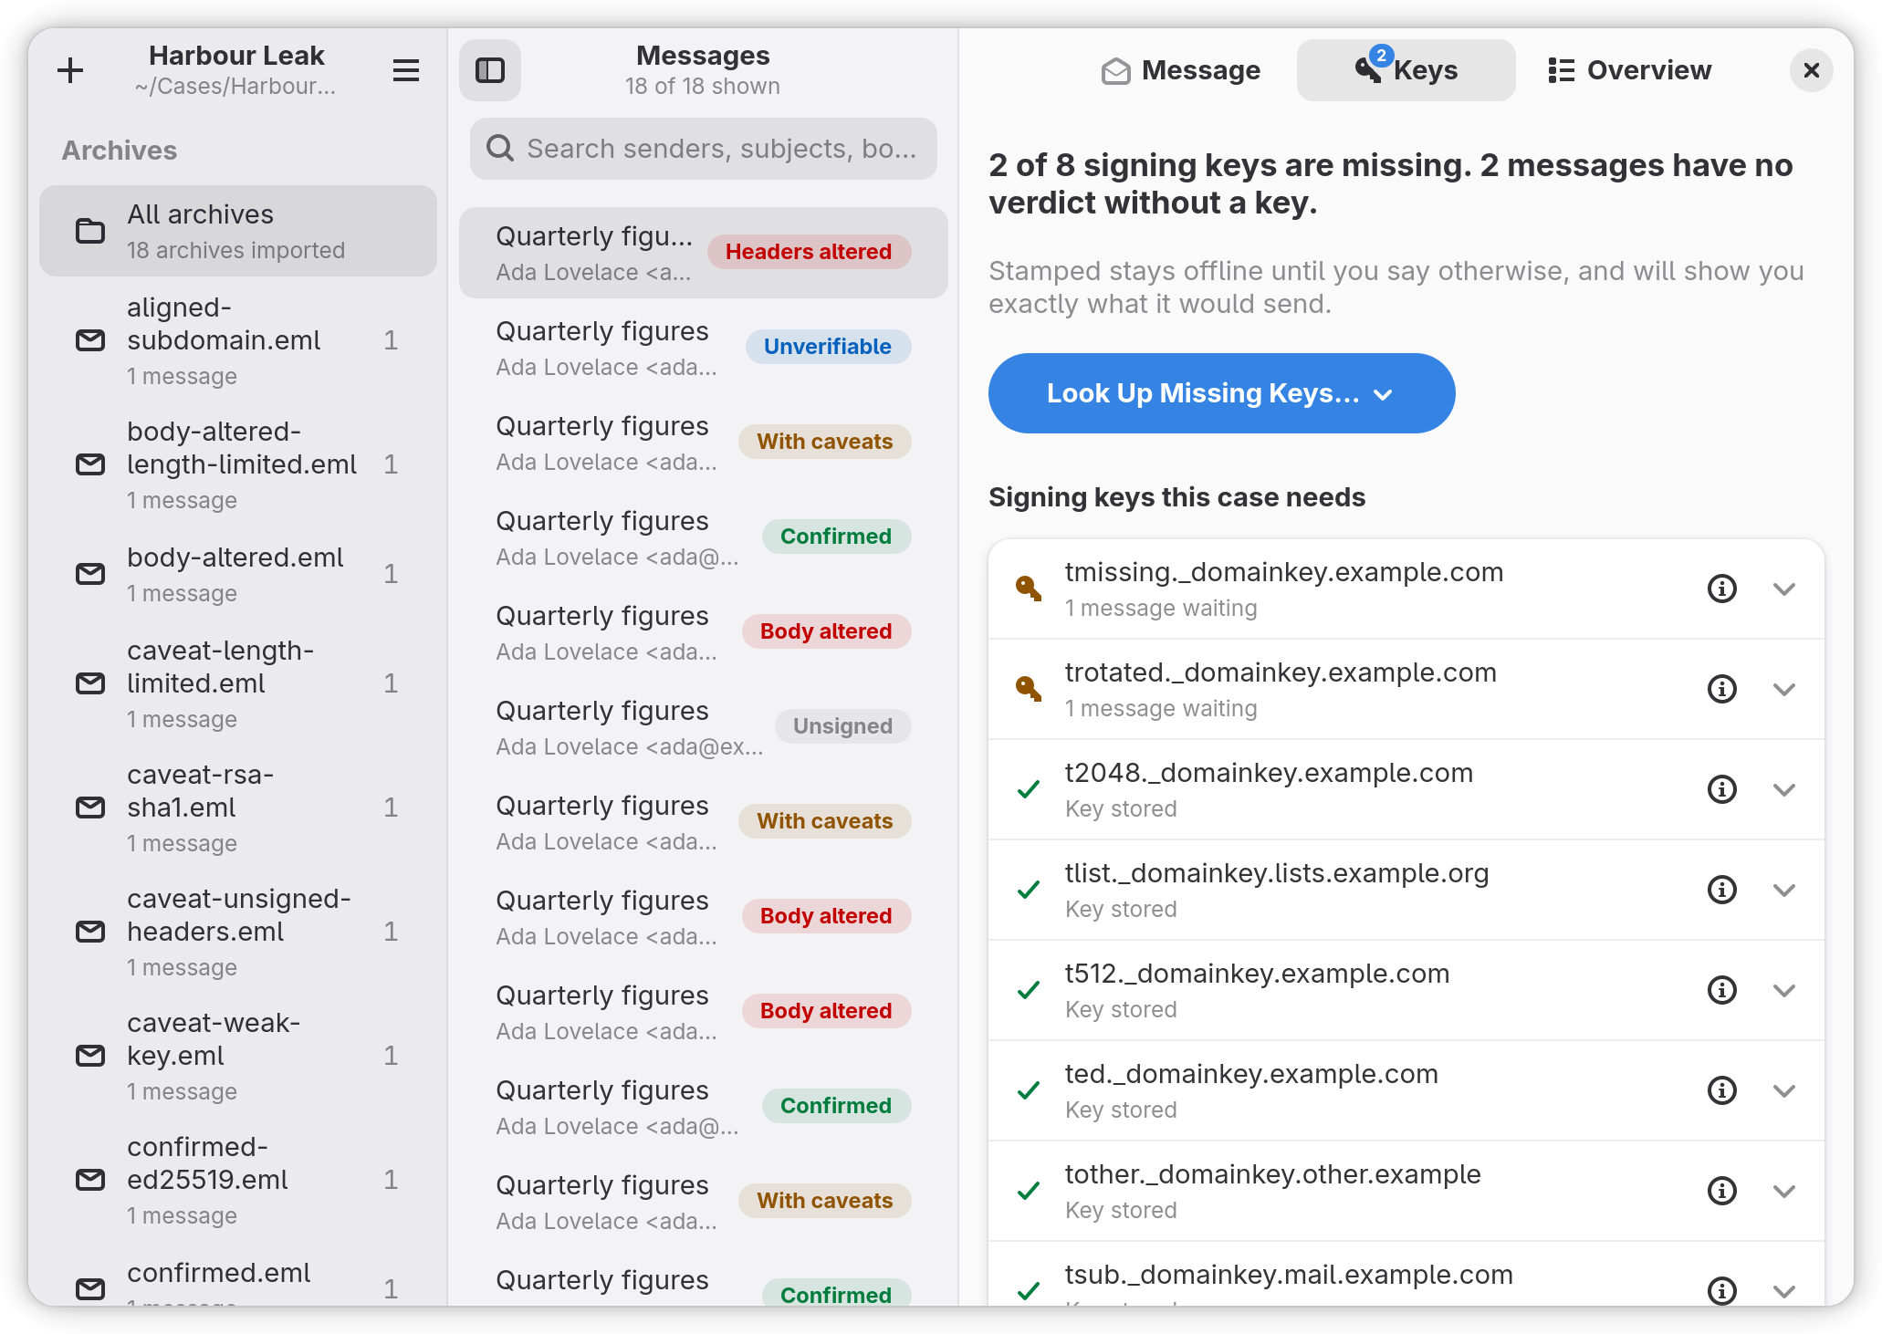Screen dimensions: 1882x1334
Task: Open the body-altered.eml archive
Action: (237, 574)
